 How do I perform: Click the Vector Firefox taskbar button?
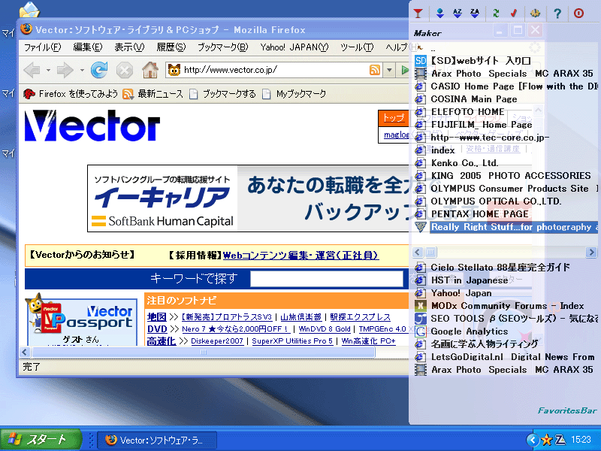point(157,440)
